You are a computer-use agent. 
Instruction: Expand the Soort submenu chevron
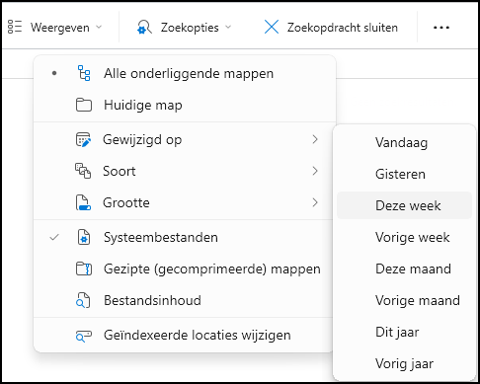(x=315, y=171)
